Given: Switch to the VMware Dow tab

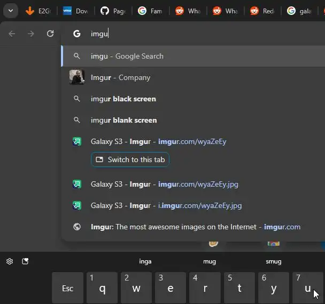Looking at the screenshot, I should coord(76,11).
